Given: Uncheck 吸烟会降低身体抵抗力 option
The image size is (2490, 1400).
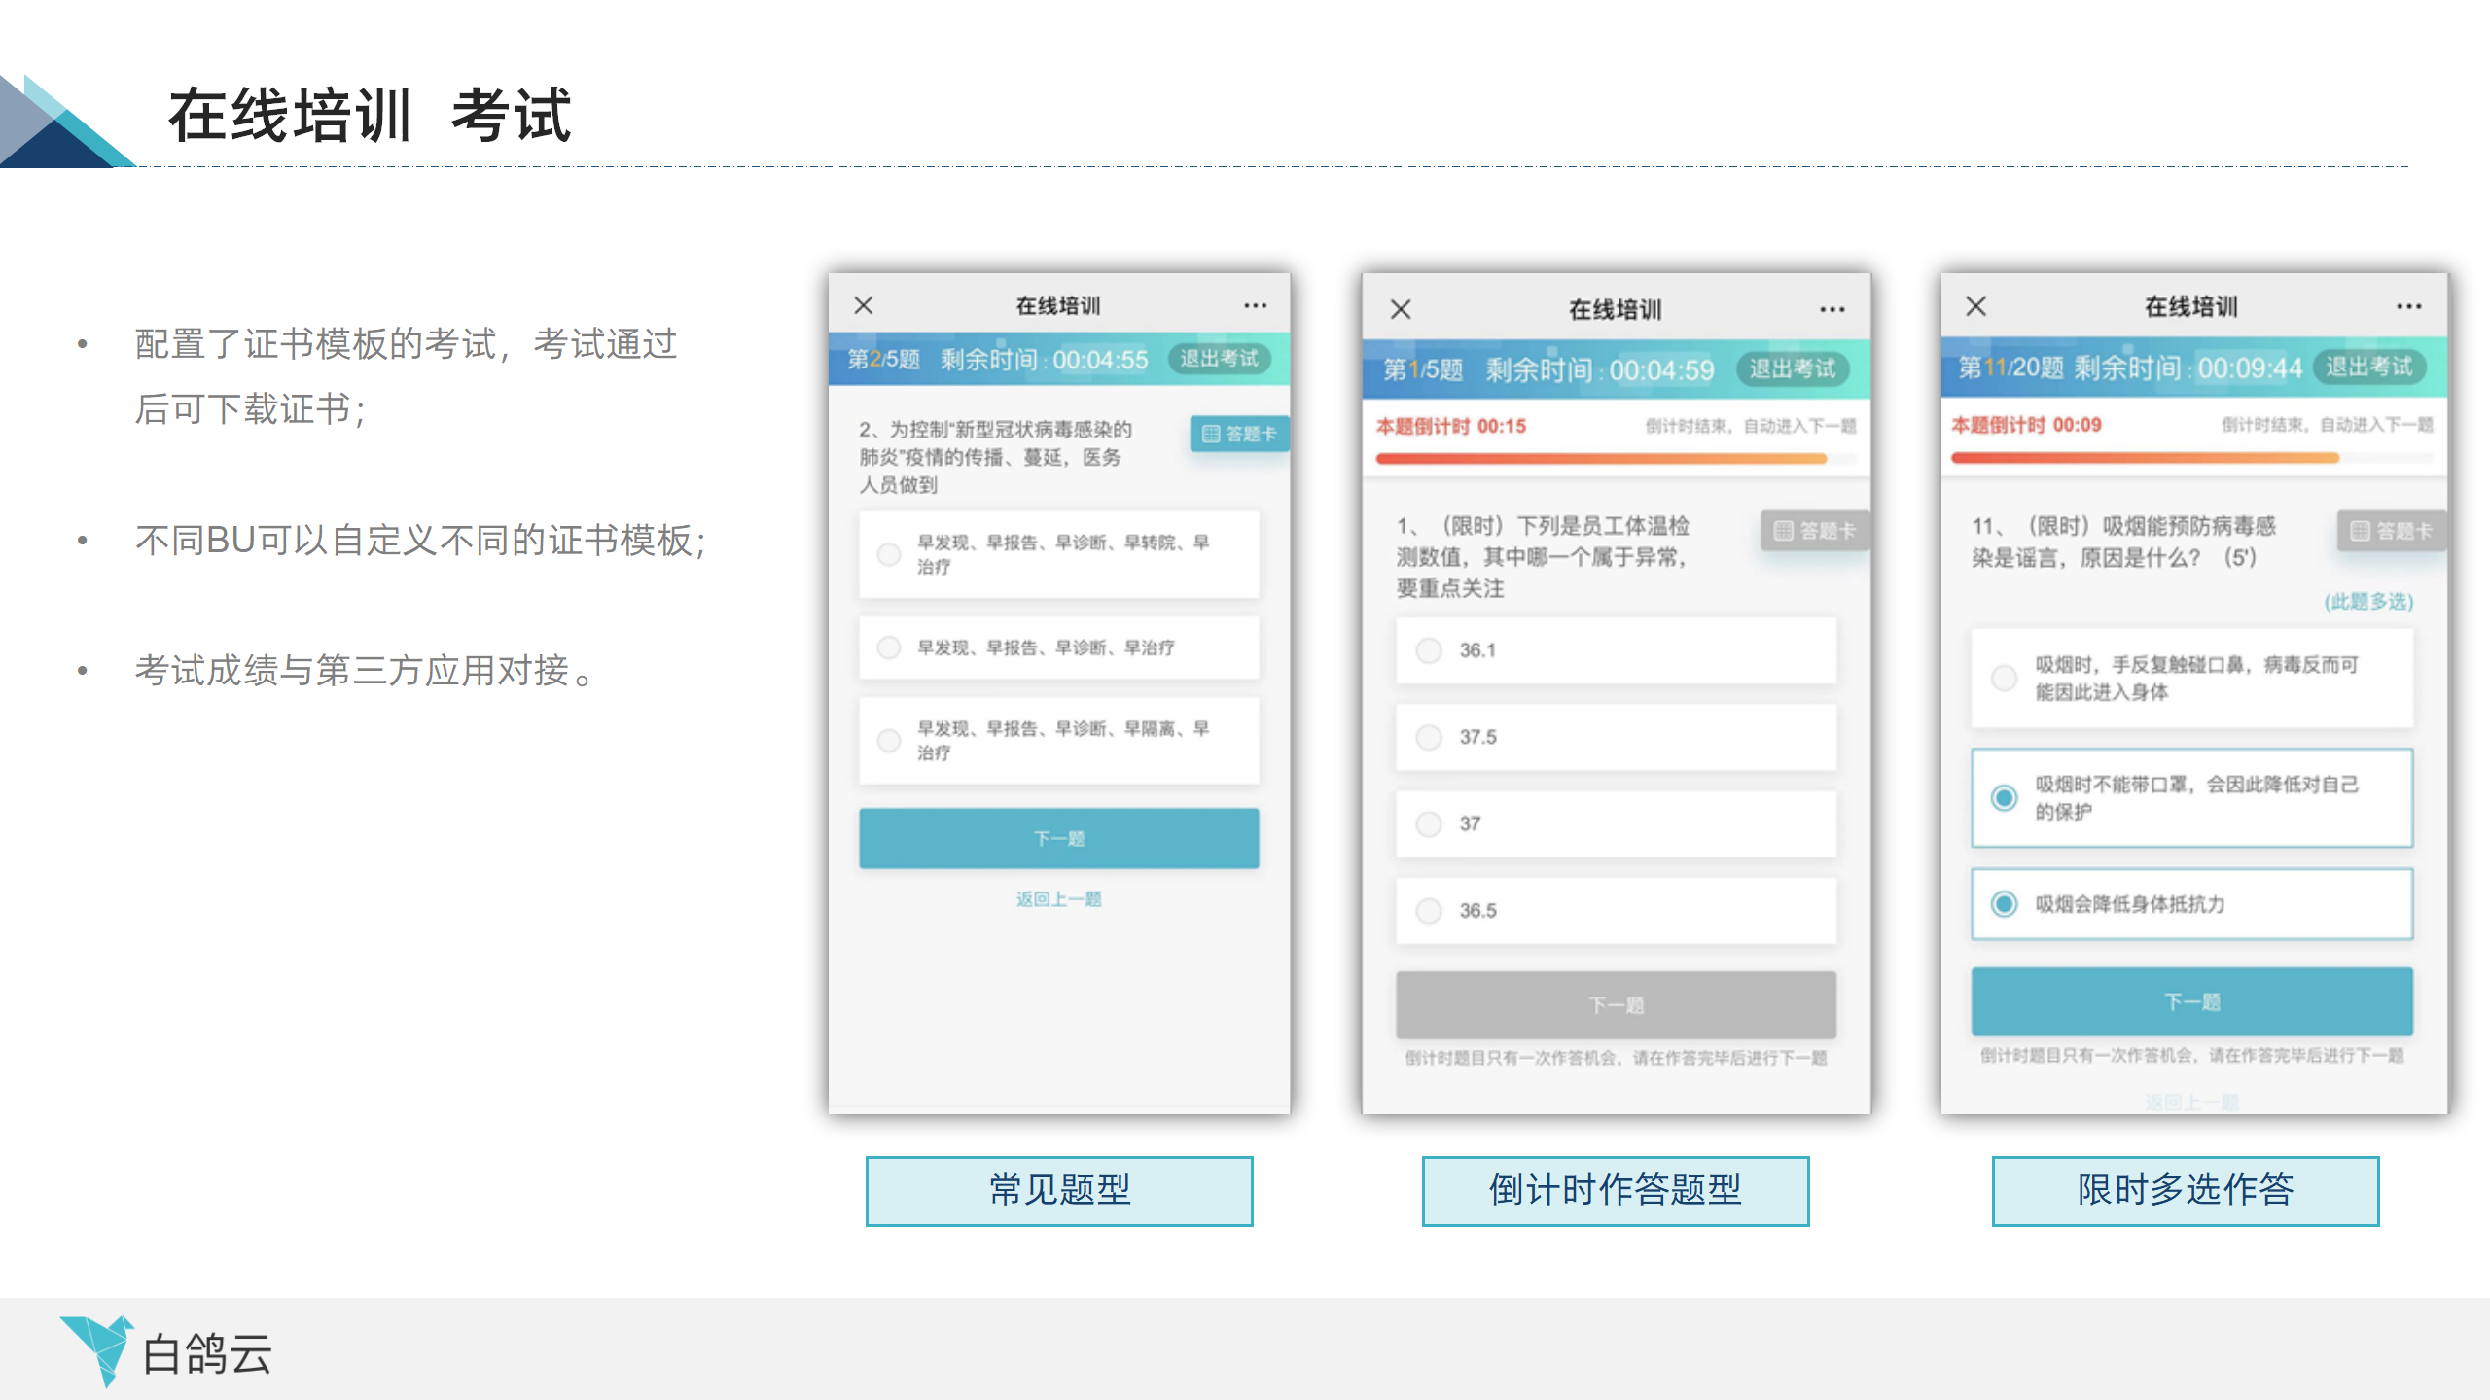Looking at the screenshot, I should 2192,904.
